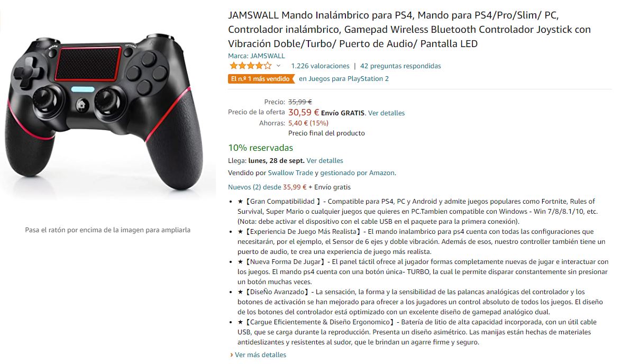
Task: Click the product title text
Action: click(x=409, y=29)
